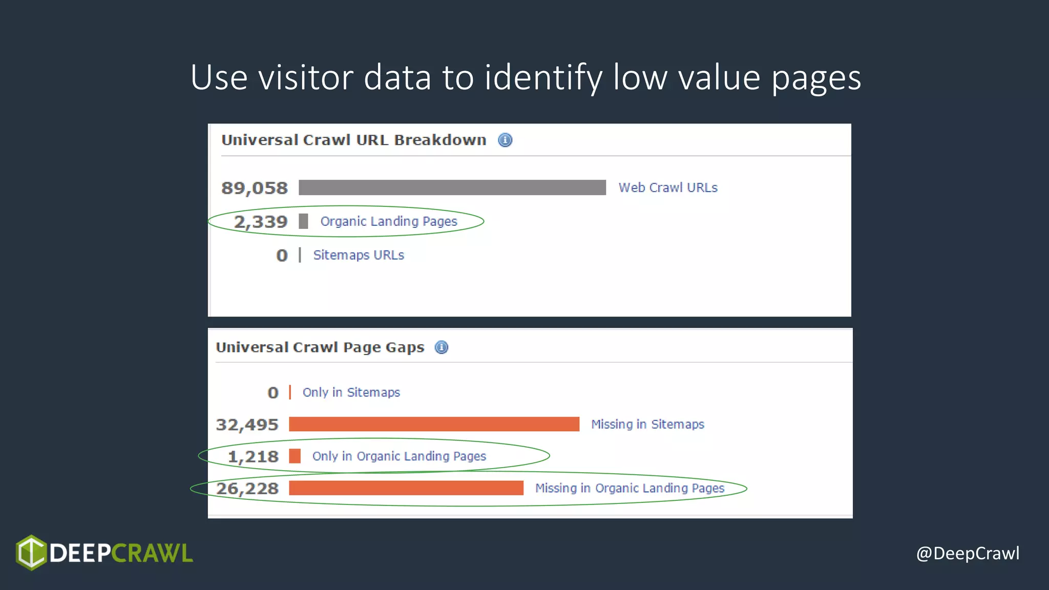Click the gray Web Crawl URLs bar
Viewport: 1049px width, 590px height.
[452, 187]
